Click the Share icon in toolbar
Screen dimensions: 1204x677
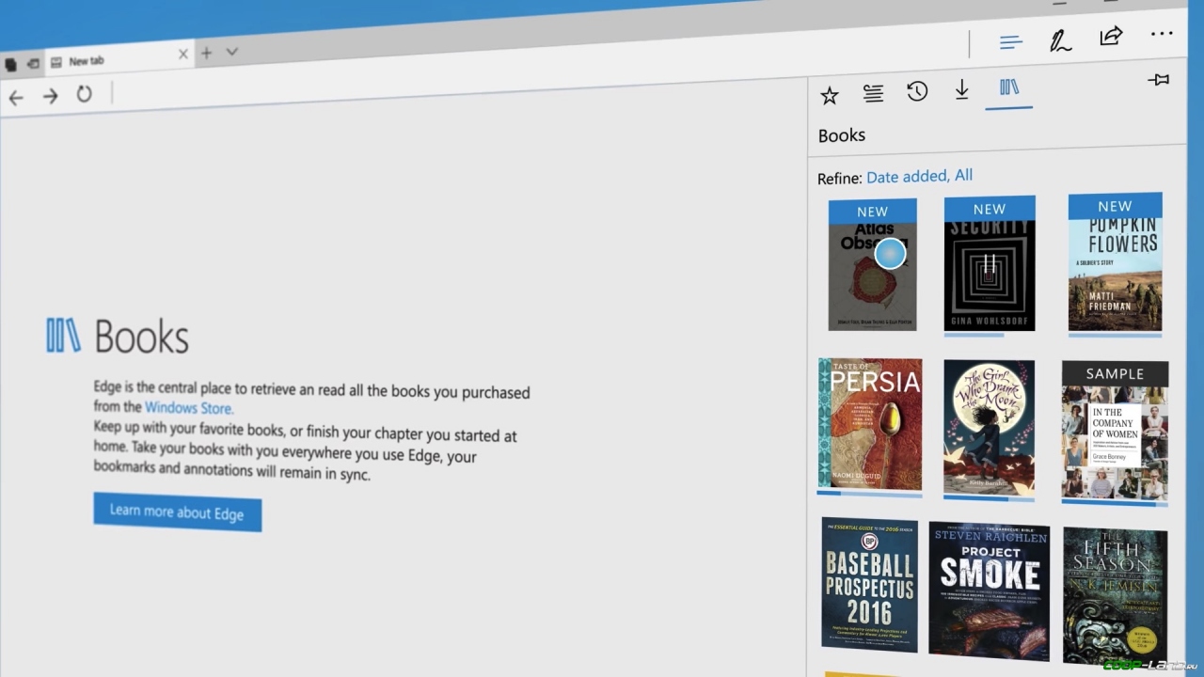pyautogui.click(x=1111, y=37)
